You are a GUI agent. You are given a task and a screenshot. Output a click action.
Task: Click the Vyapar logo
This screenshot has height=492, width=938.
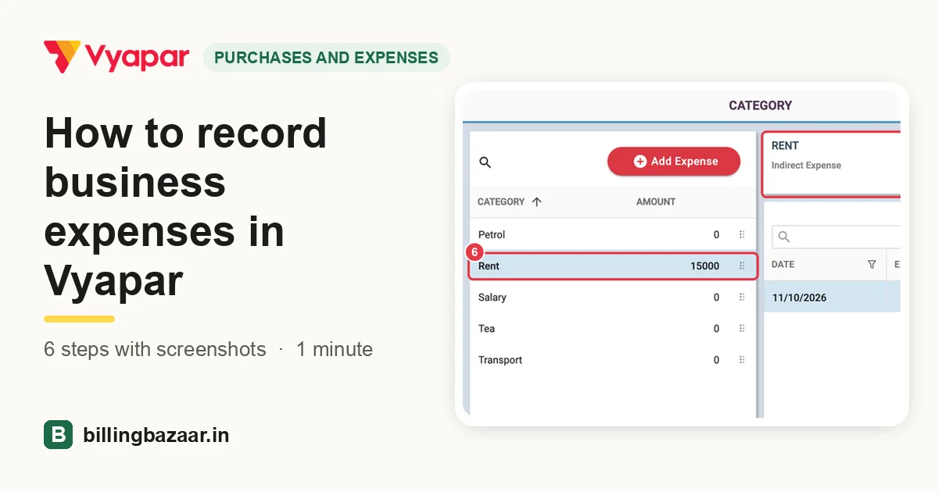click(x=116, y=57)
